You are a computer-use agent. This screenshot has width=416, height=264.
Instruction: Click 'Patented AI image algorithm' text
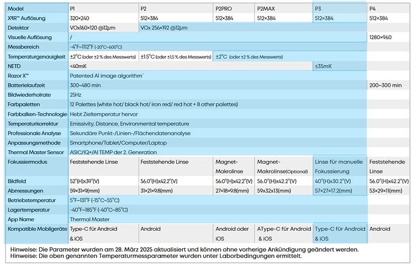tap(106, 76)
